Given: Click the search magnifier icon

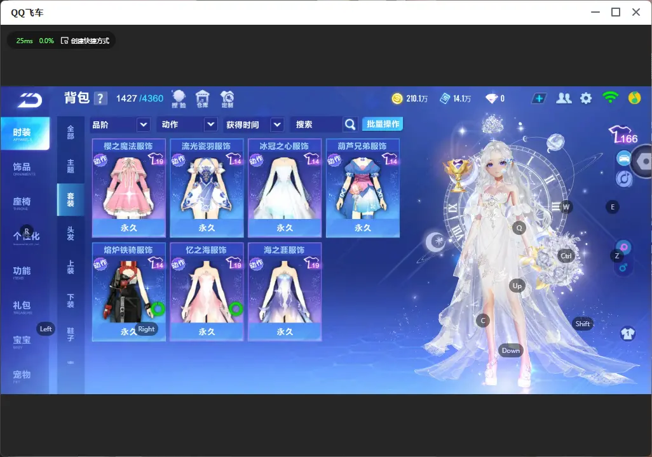Looking at the screenshot, I should click(350, 124).
